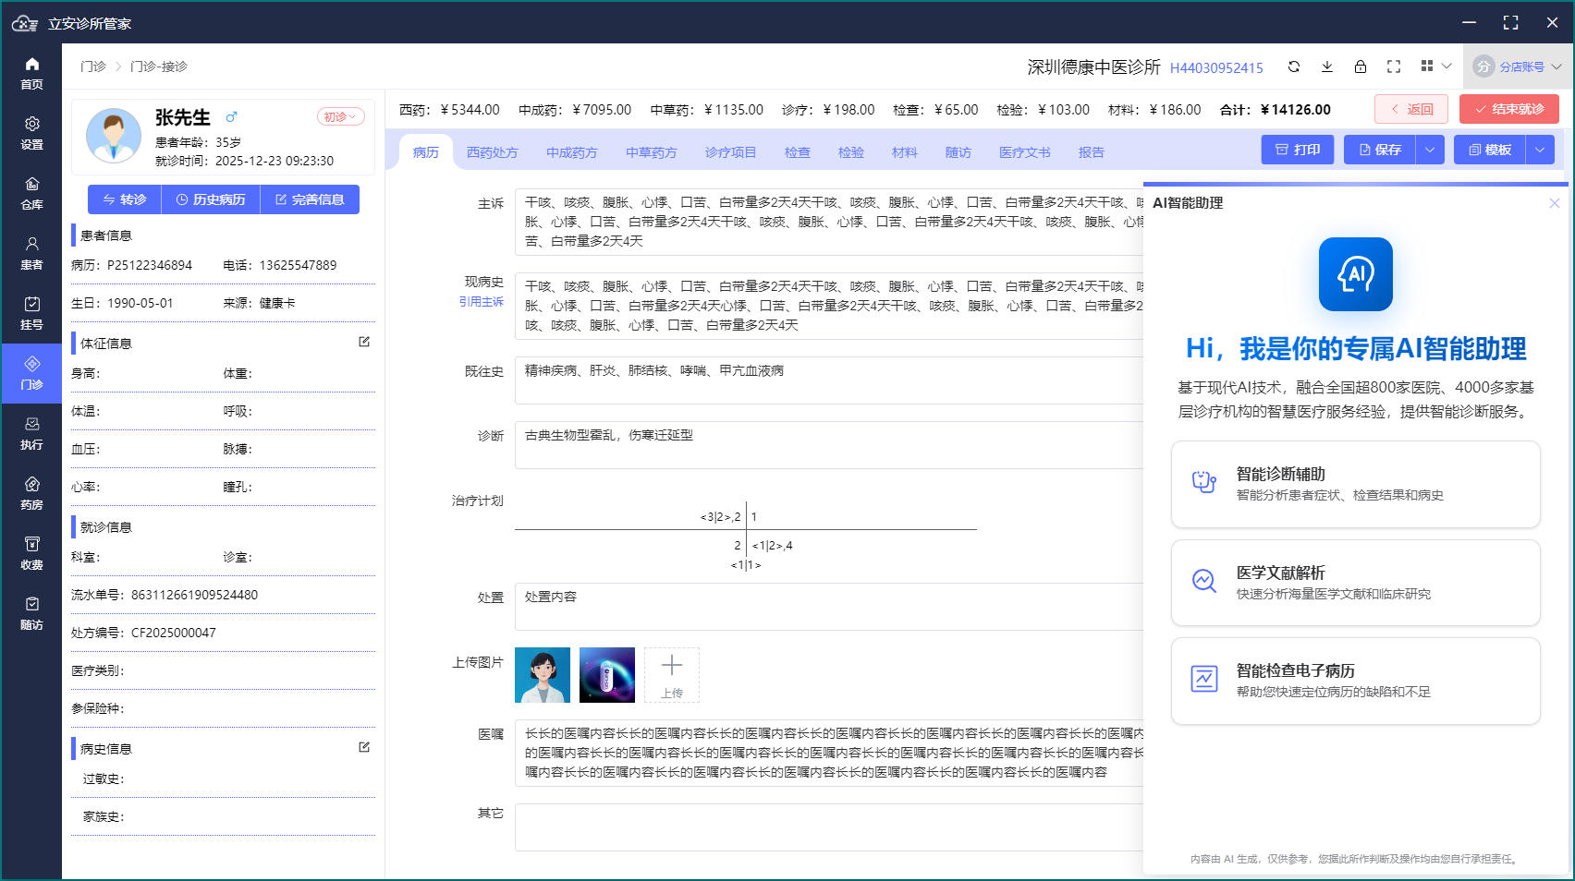1575x881 pixels.
Task: Expand the dropdown arrow beside 模板
Action: click(x=1540, y=150)
